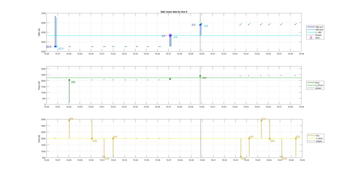Click the '-632' roll data label

pos(272,141)
